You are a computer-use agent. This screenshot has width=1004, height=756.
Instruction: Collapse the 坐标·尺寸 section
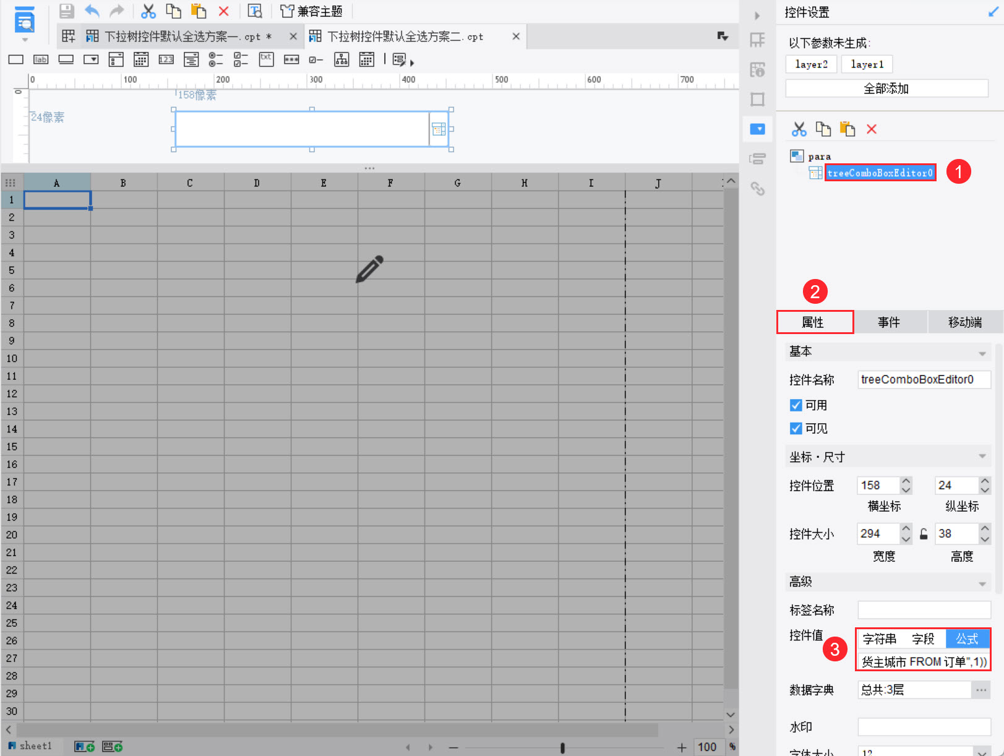[x=982, y=457]
